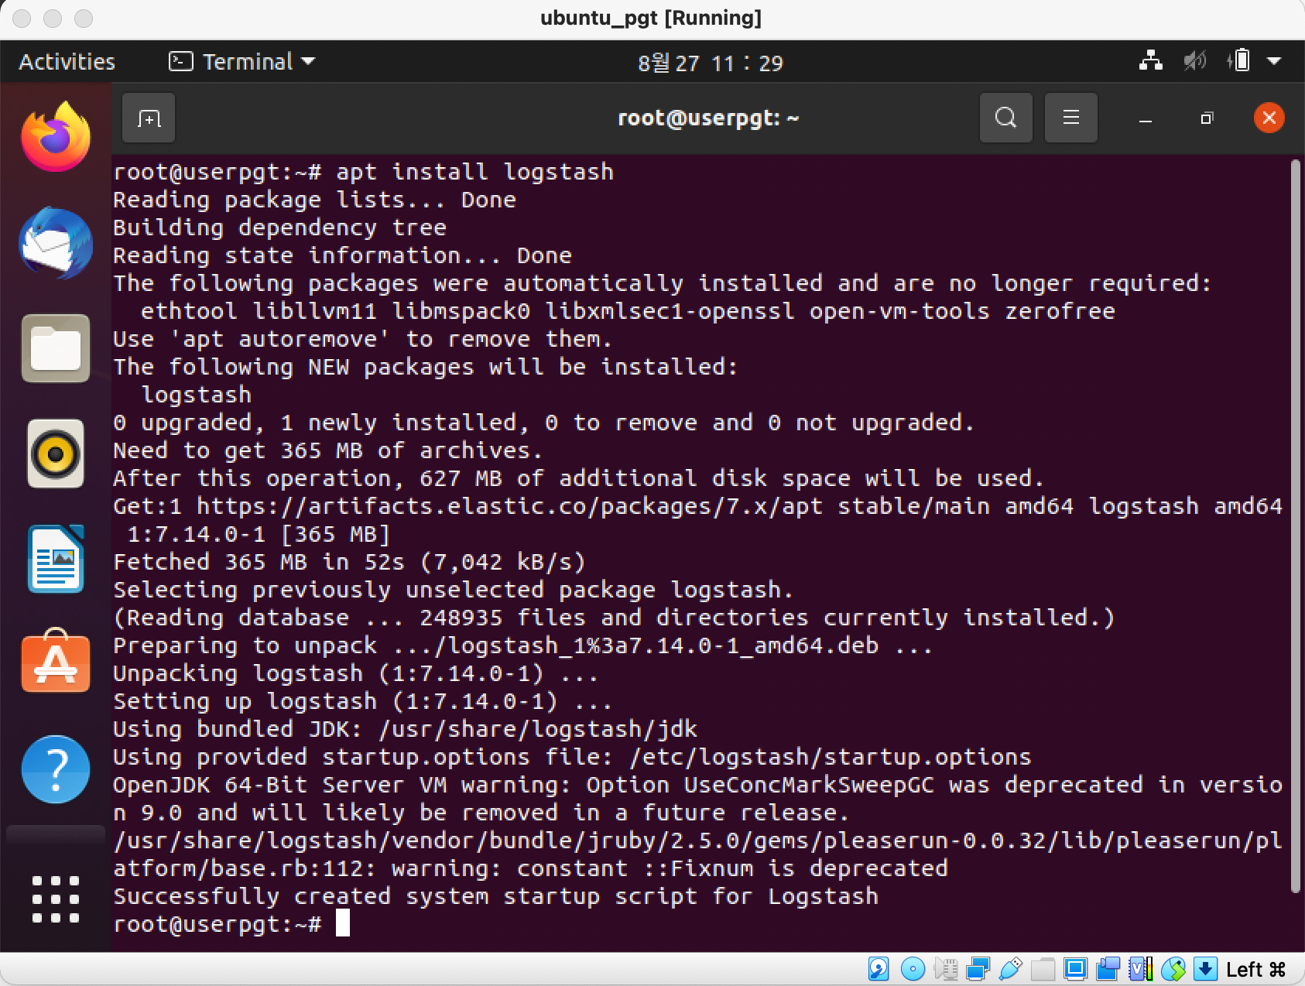The image size is (1305, 986).
Task: Click the 'root@userpgt: ~' window title
Action: coord(708,118)
